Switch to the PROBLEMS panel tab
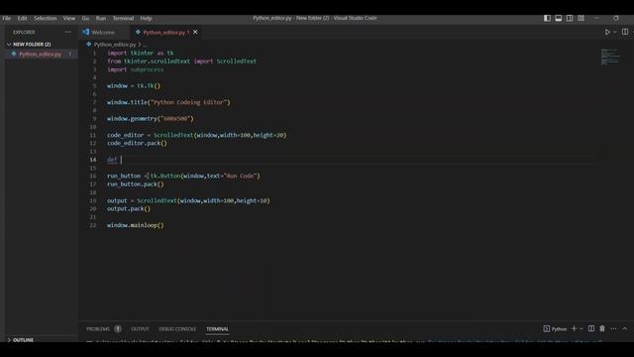Image resolution: width=634 pixels, height=357 pixels. (x=98, y=329)
